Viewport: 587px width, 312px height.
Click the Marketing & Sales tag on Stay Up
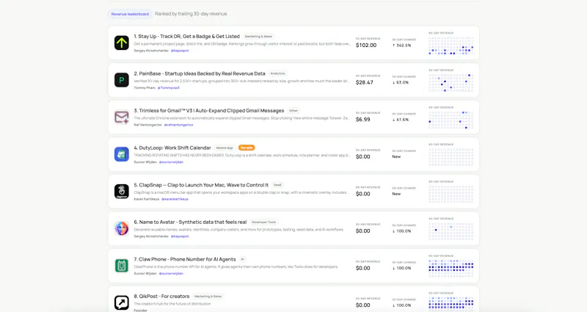[x=258, y=36]
